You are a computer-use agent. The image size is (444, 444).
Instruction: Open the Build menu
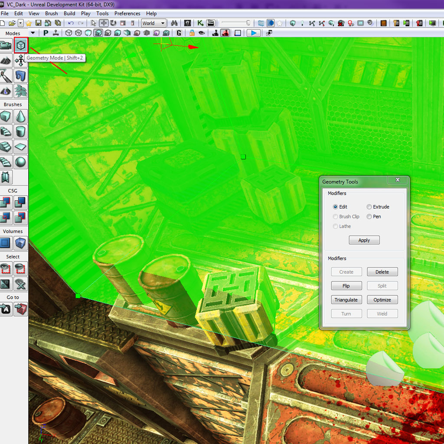(x=69, y=13)
